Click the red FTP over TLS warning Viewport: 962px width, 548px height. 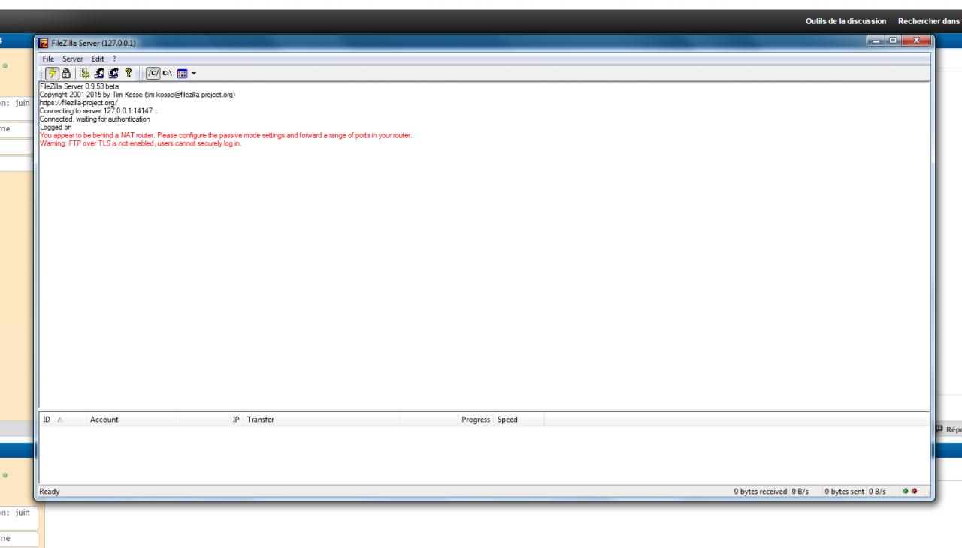[x=141, y=144]
